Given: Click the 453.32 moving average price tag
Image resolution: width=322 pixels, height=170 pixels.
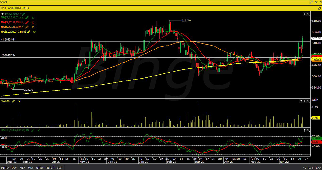Looking at the screenshot, I should 316,59.
